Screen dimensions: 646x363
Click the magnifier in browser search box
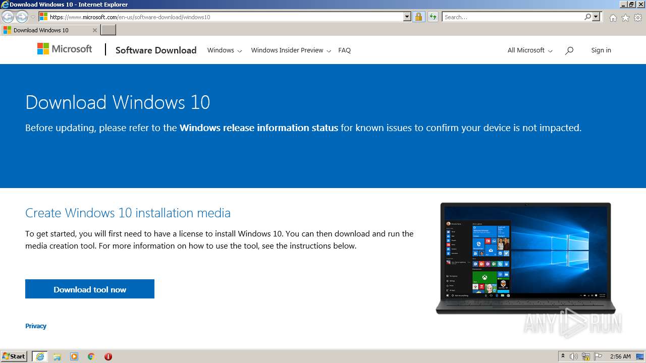[x=588, y=17]
